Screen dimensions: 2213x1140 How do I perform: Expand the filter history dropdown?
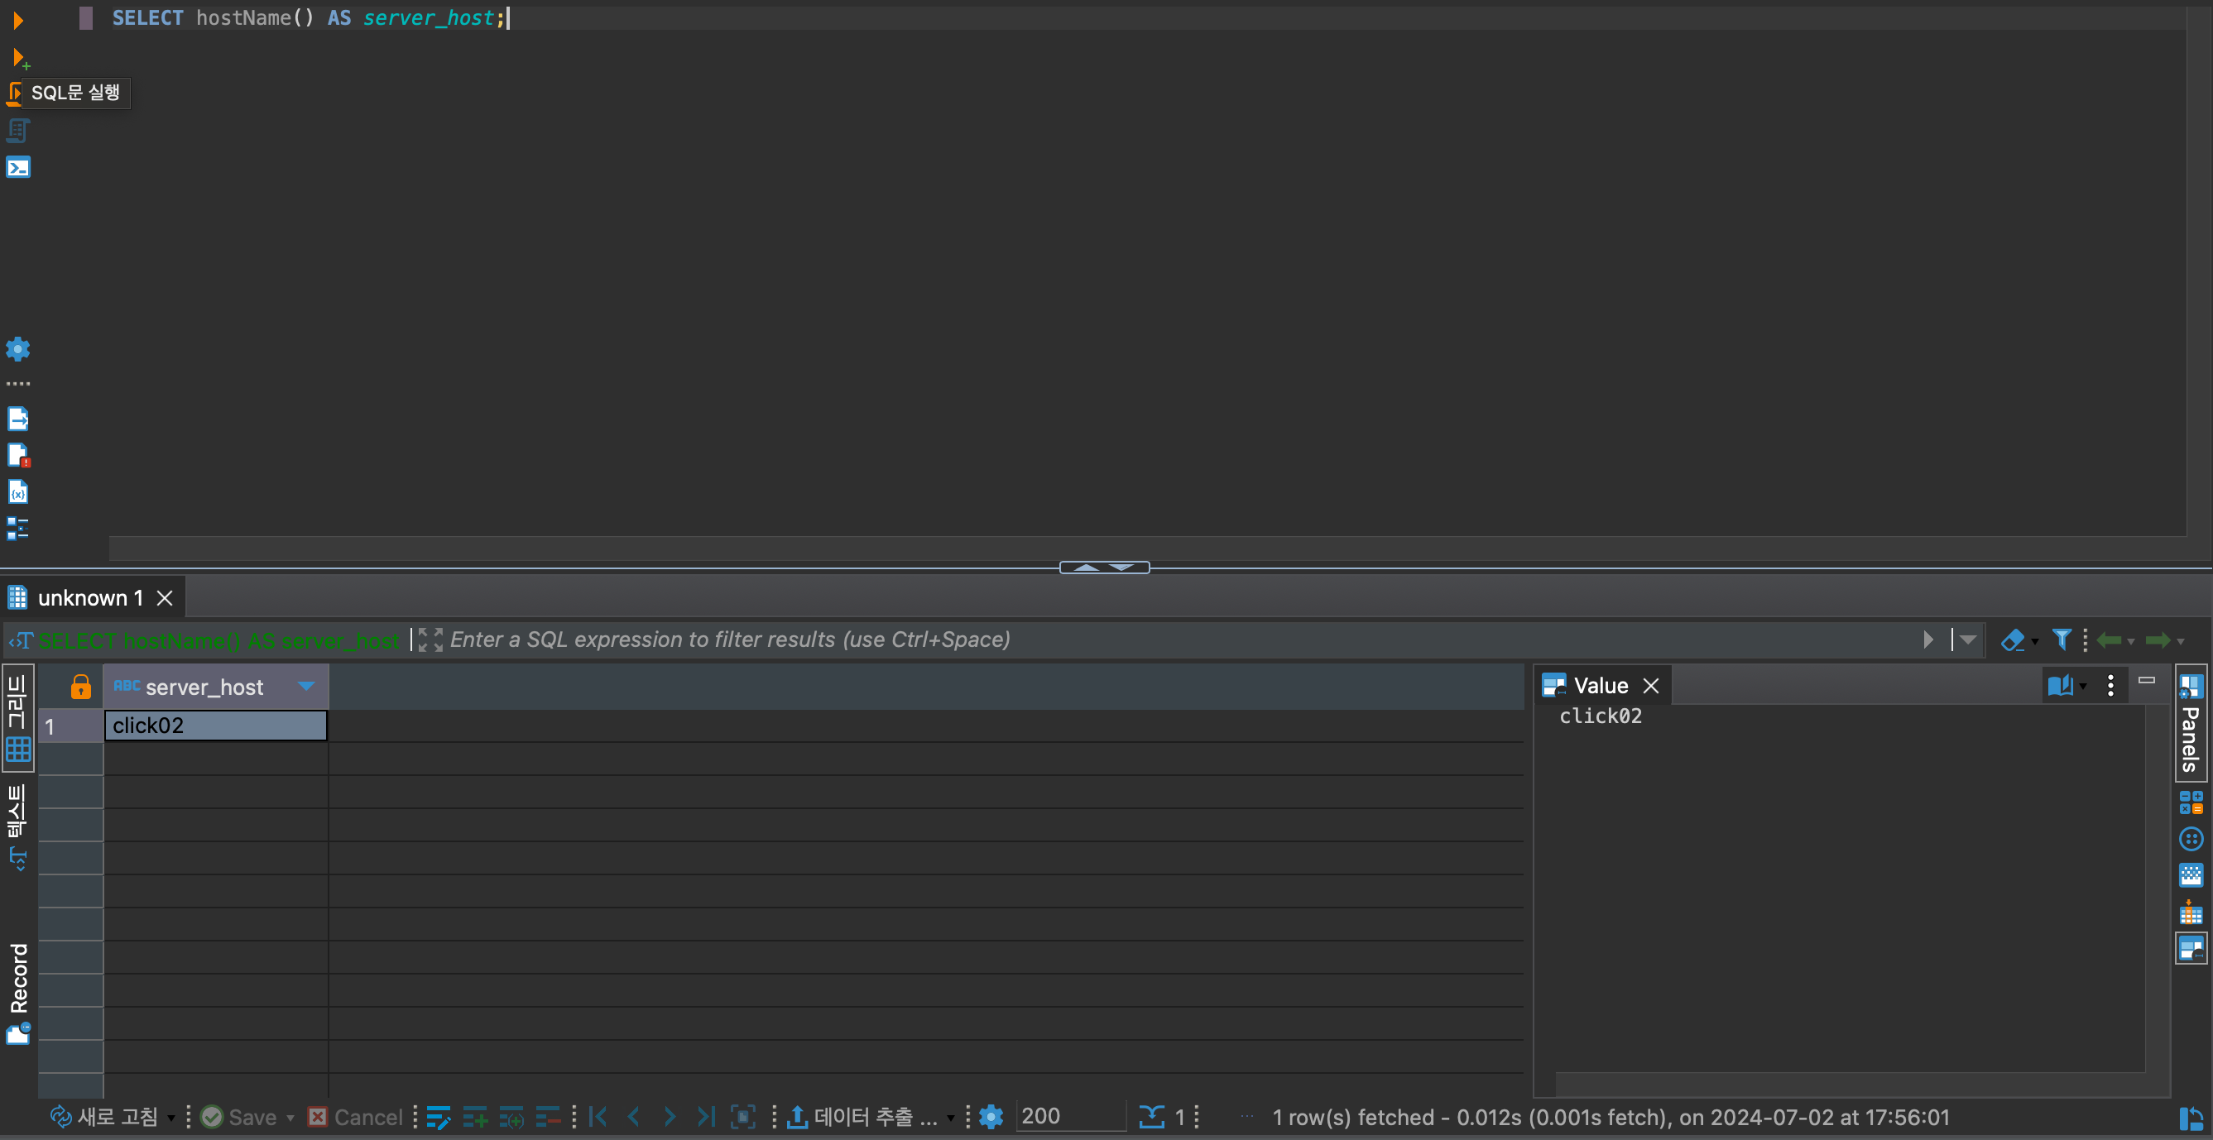[x=1968, y=639]
